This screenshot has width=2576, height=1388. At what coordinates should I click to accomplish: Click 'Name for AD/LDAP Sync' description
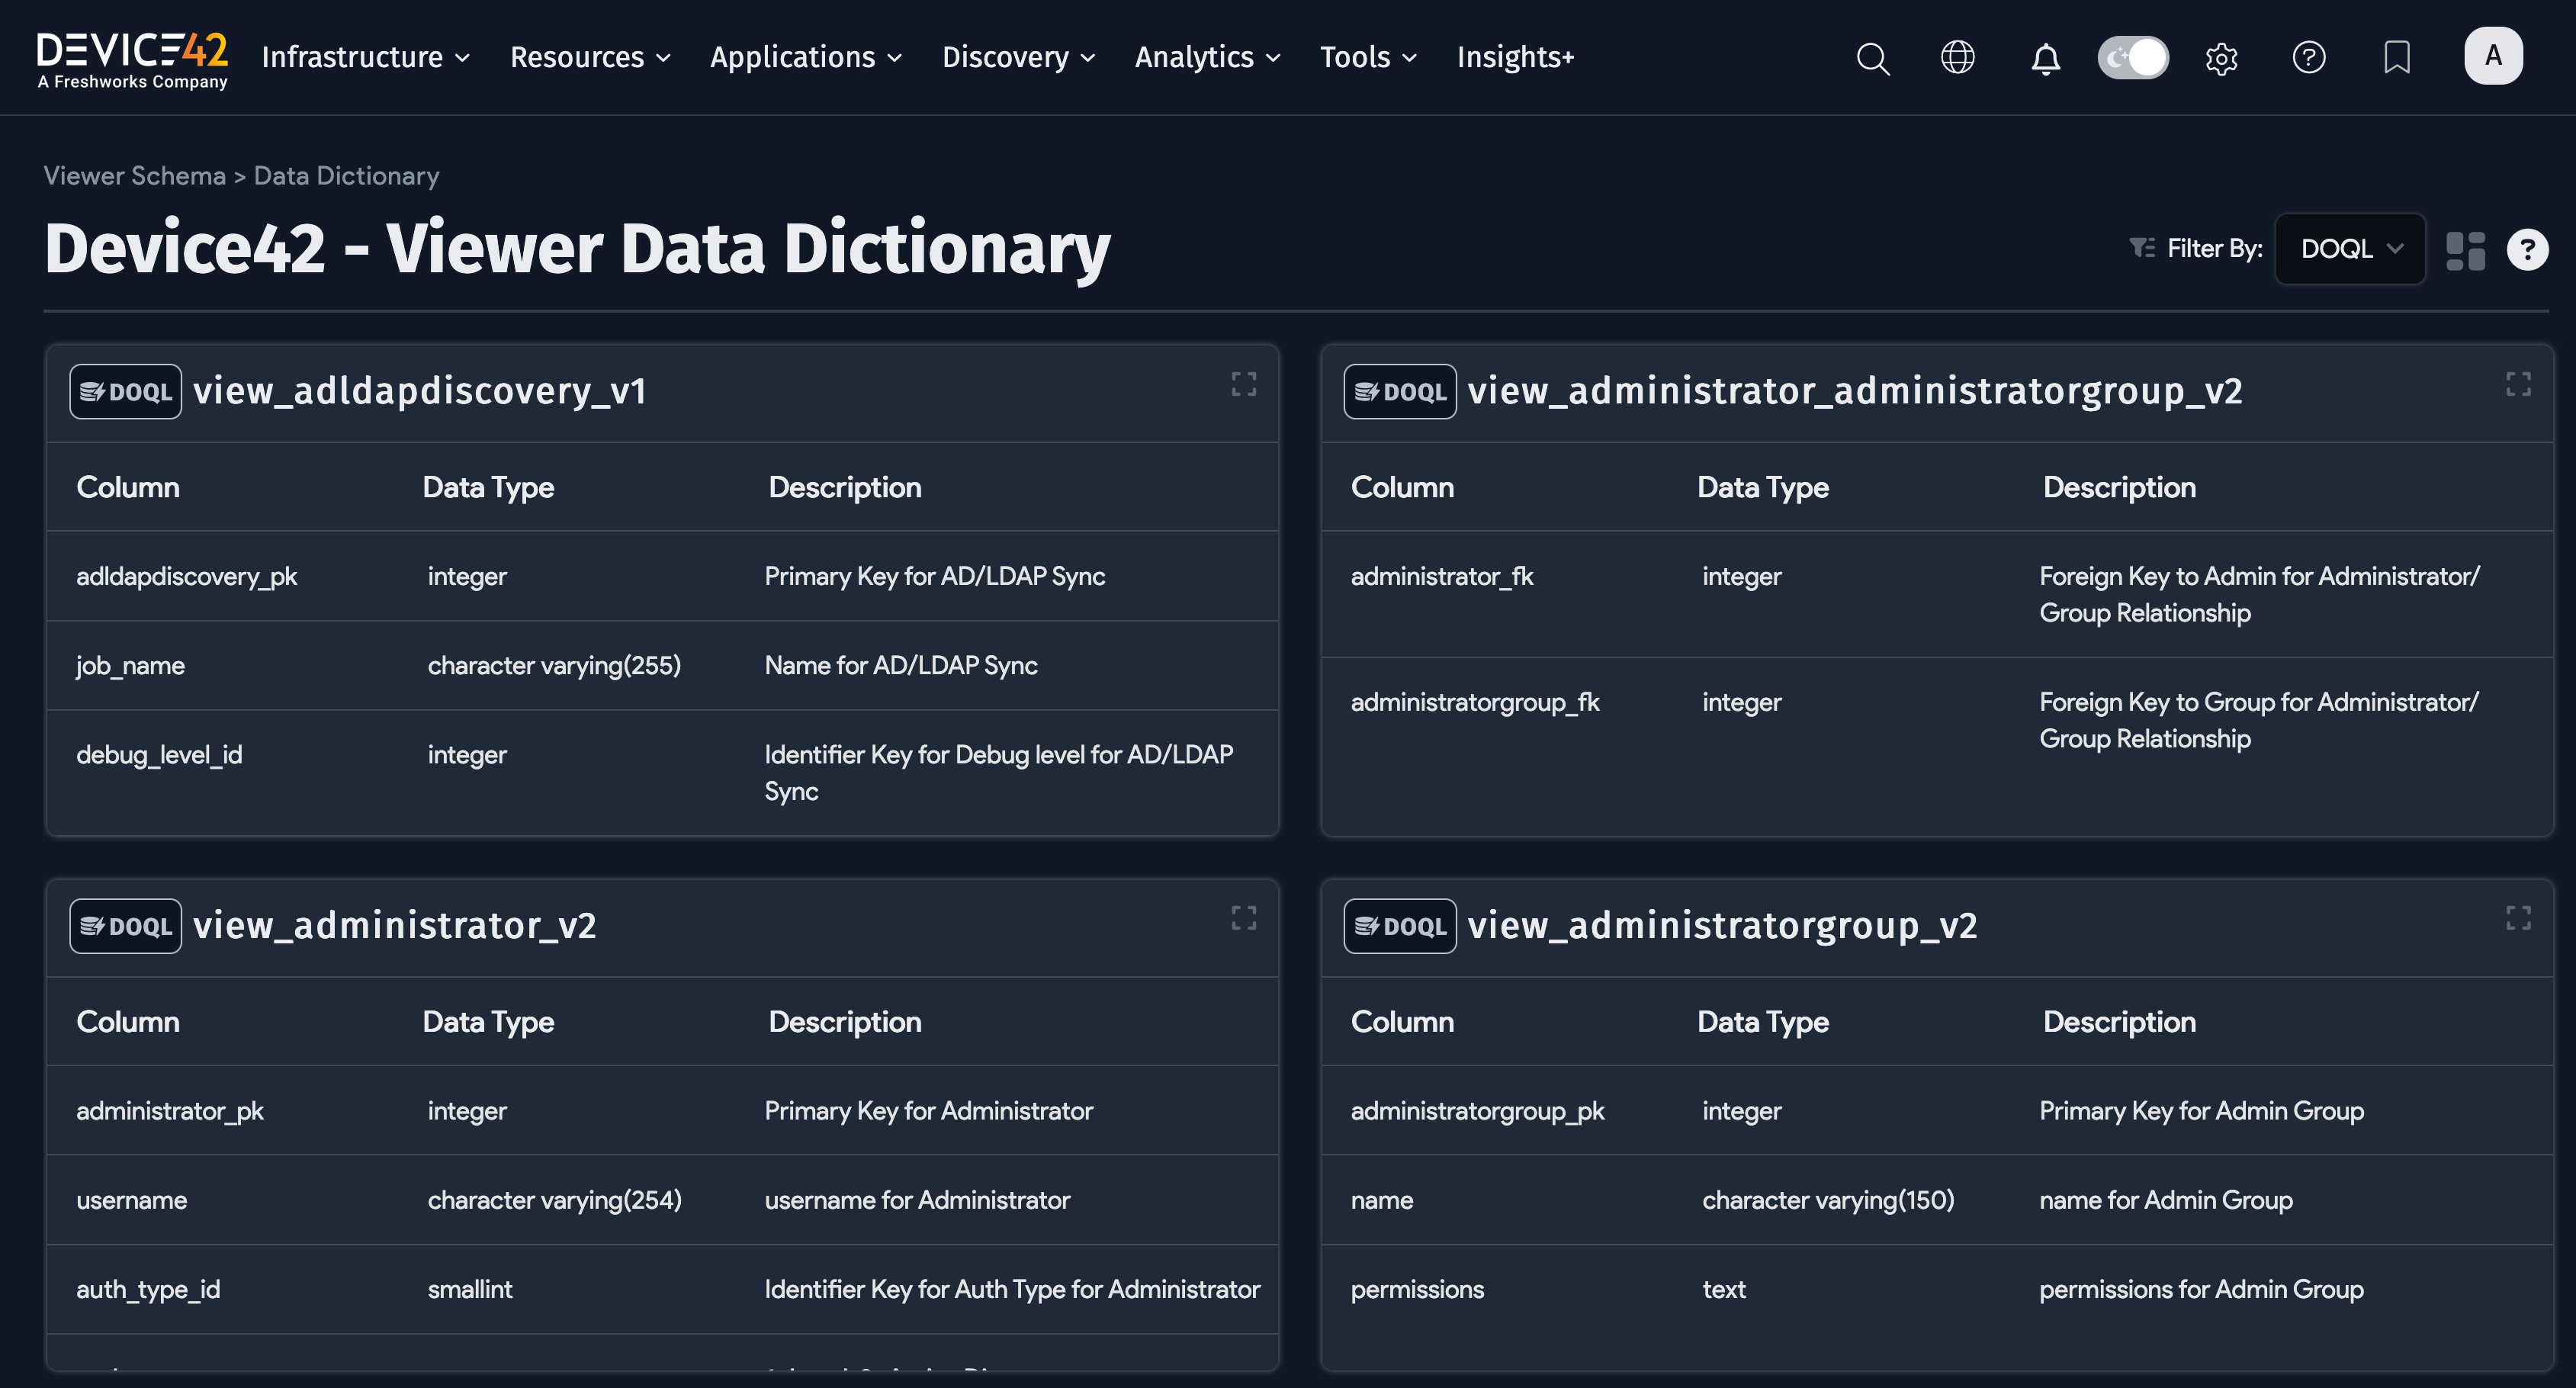tap(901, 666)
